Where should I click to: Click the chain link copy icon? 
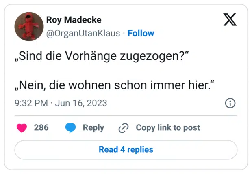click(x=123, y=128)
